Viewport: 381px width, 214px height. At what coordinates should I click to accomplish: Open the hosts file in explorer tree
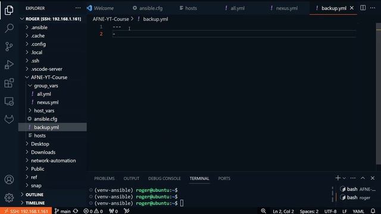(52, 136)
